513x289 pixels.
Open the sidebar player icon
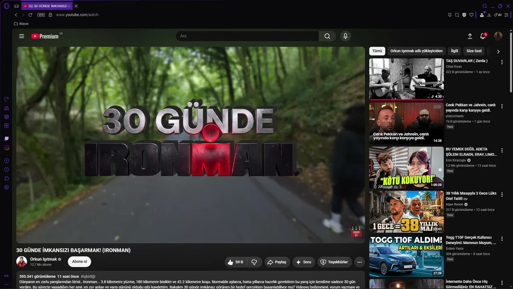[6, 161]
